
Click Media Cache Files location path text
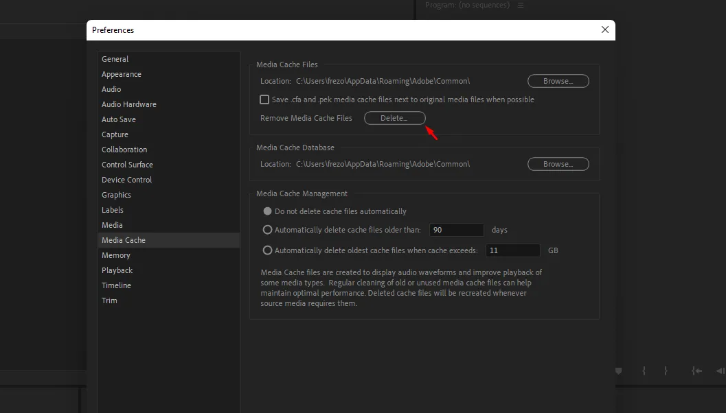[x=383, y=81]
